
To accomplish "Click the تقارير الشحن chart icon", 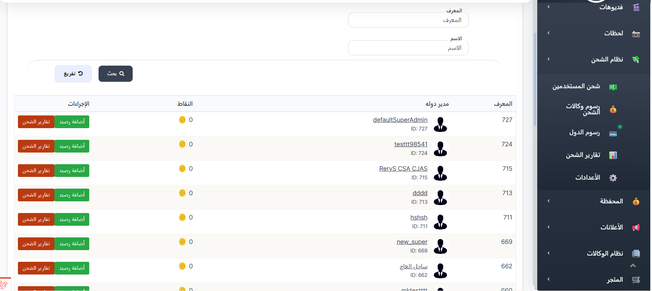I will (x=613, y=155).
